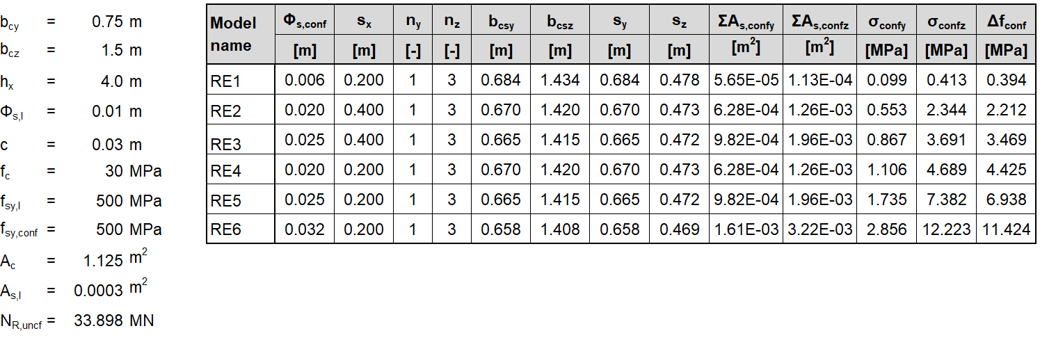
Task: Select RE6 ΣAs,confy value 1.61E-03
Action: (x=745, y=229)
